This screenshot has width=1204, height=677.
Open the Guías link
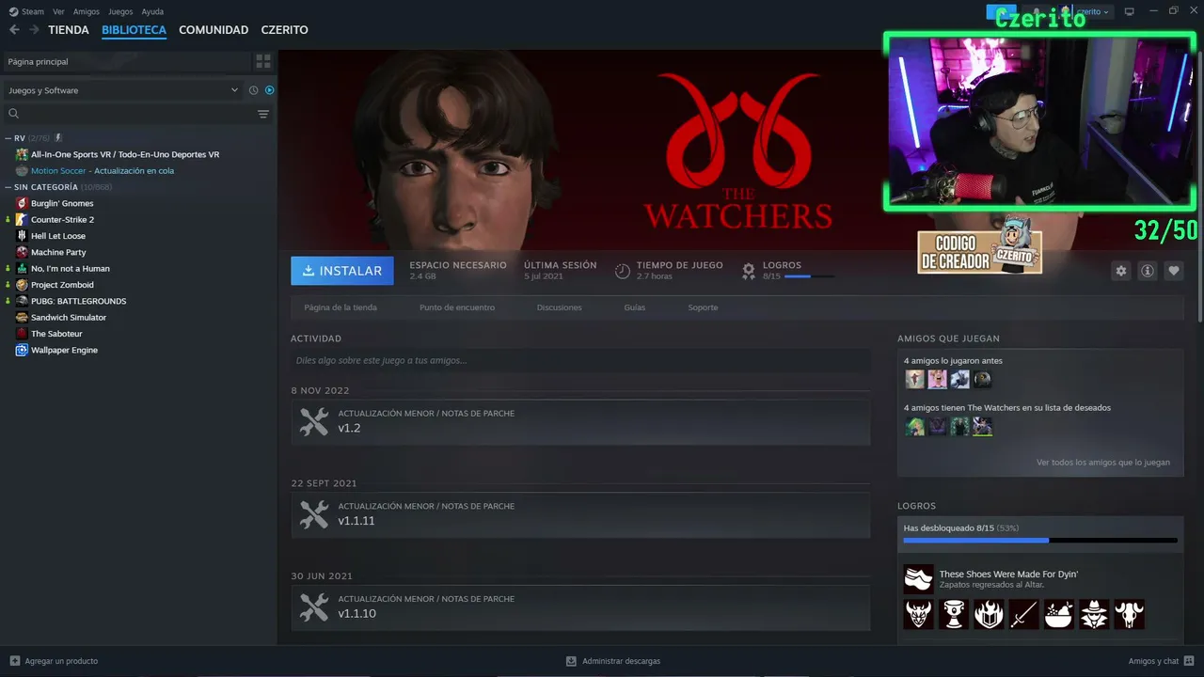pyautogui.click(x=635, y=307)
